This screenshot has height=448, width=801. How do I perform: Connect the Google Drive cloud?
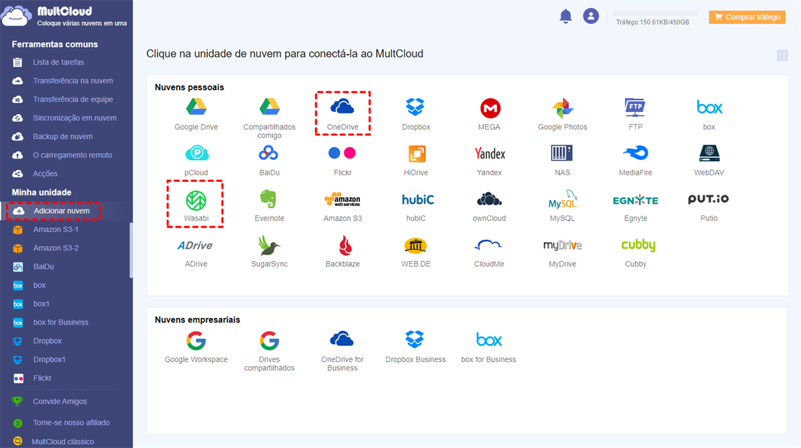tap(196, 107)
